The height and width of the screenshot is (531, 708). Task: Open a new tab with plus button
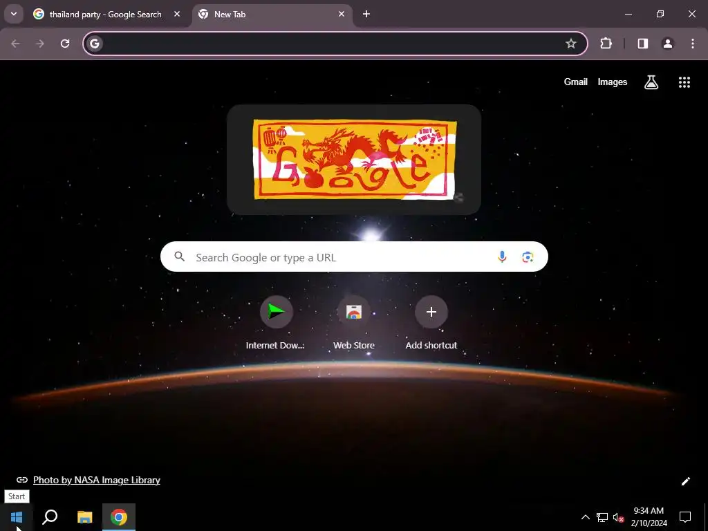(x=366, y=14)
